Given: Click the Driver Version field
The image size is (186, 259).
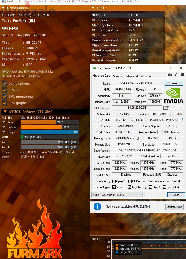Looking at the screenshot, I should point(147,150).
